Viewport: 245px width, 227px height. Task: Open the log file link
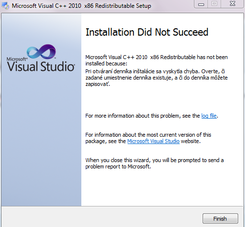pyautogui.click(x=209, y=116)
